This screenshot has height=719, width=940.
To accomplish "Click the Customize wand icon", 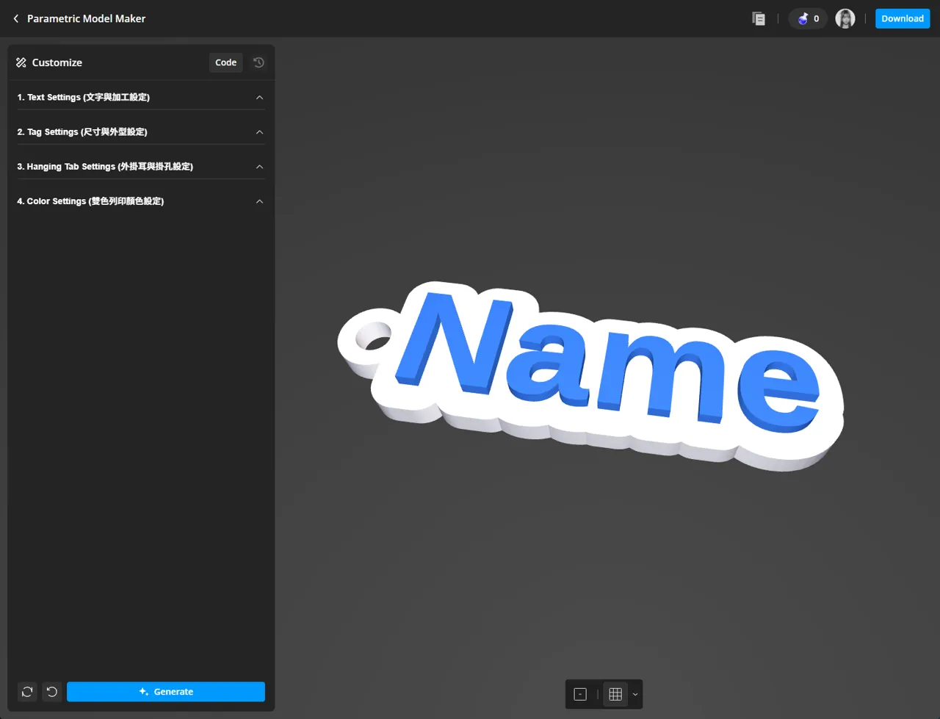I will click(21, 62).
